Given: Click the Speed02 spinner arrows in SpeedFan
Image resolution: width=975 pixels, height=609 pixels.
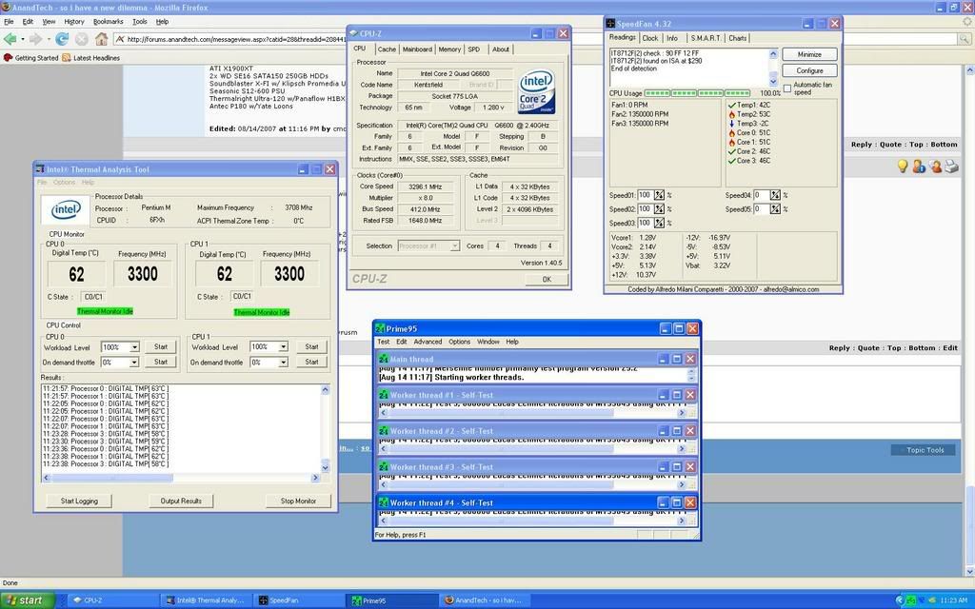Looking at the screenshot, I should tap(659, 208).
